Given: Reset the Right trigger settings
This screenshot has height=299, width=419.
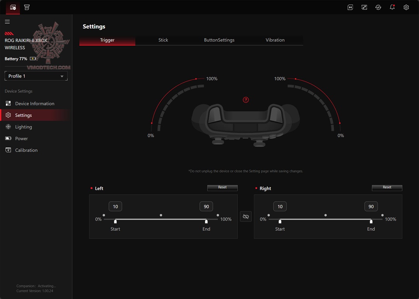Looking at the screenshot, I should click(387, 188).
